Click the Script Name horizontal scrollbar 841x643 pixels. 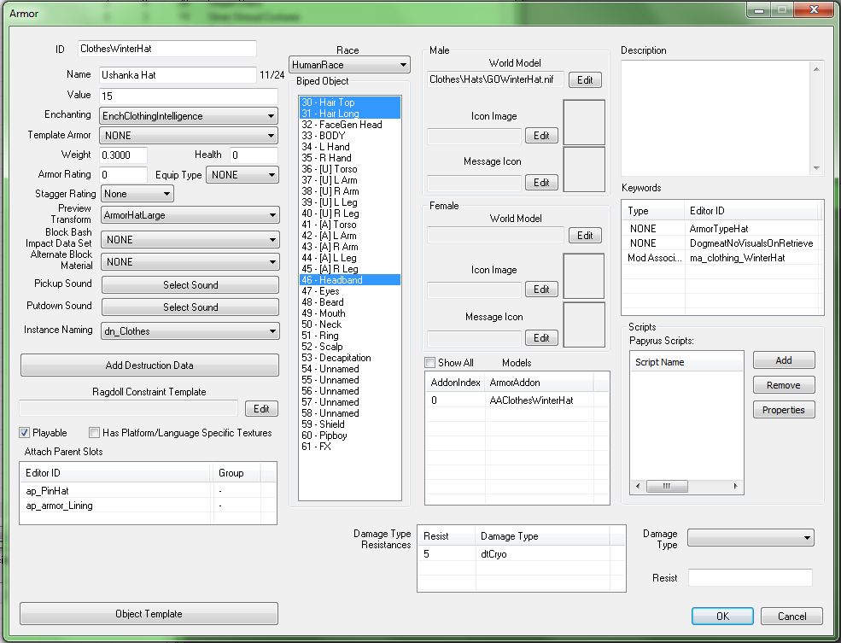tap(686, 487)
